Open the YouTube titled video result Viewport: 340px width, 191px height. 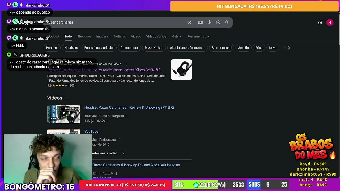(x=91, y=131)
